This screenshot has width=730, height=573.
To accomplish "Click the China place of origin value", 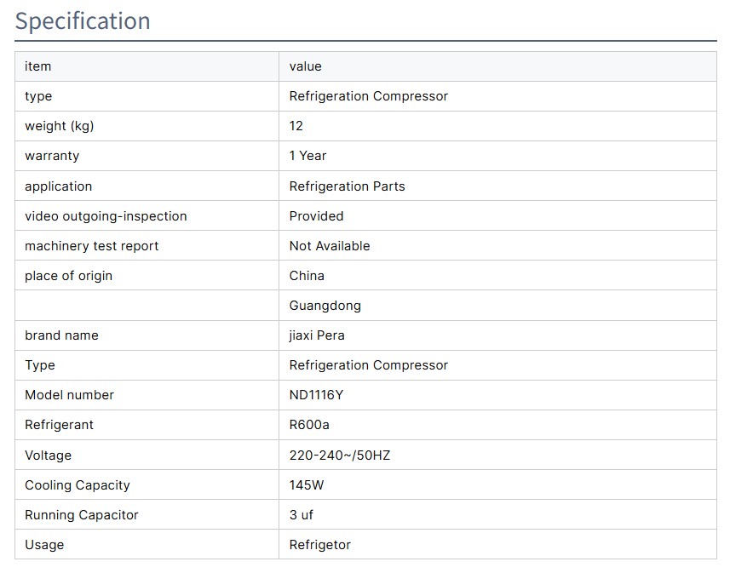I will pos(307,276).
